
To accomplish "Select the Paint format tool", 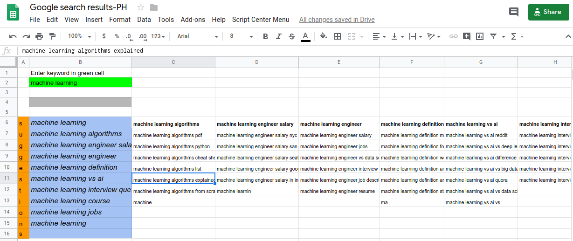I will coord(52,36).
